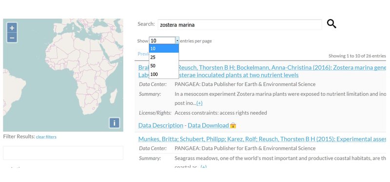
Task: Open the Data Description link
Action: click(x=161, y=125)
